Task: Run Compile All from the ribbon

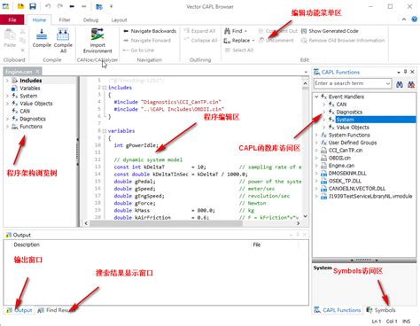Action: pyautogui.click(x=63, y=41)
